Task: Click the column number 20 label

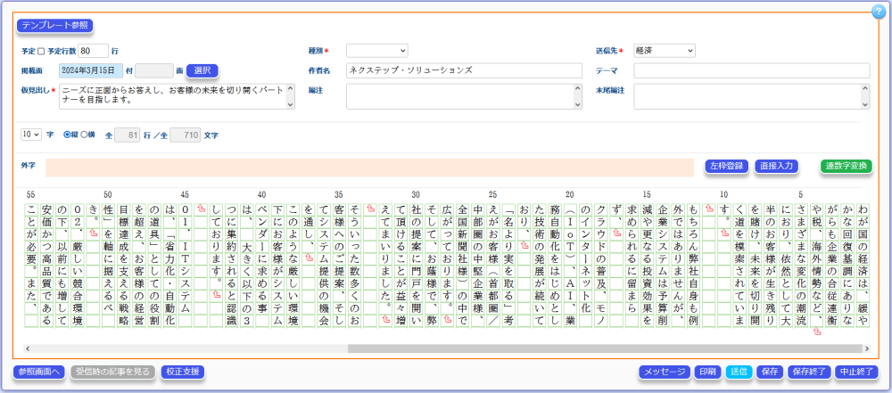Action: coord(569,194)
